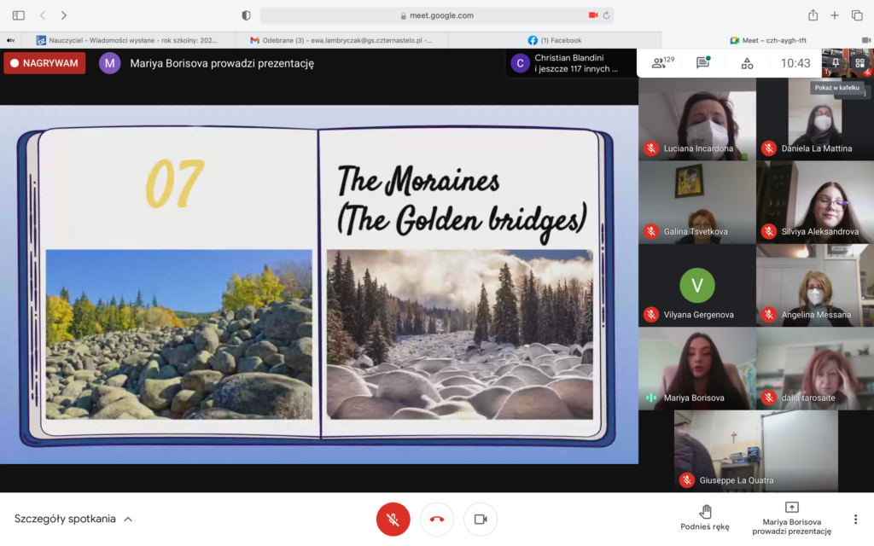Hang up with red phone button
874x546 pixels.
tap(437, 519)
